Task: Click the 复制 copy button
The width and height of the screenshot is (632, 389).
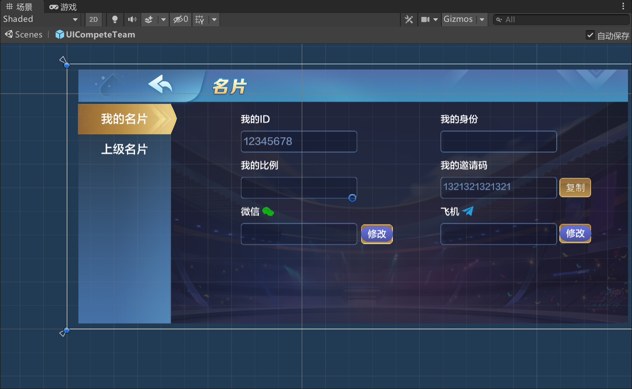Action: coord(575,188)
